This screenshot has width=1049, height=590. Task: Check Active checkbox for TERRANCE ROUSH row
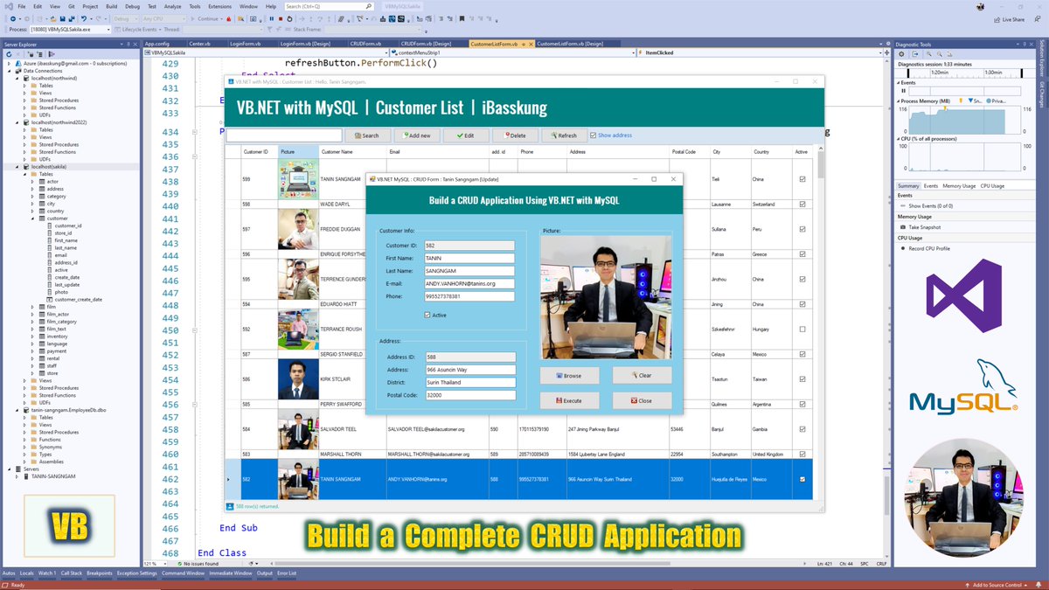coord(802,330)
